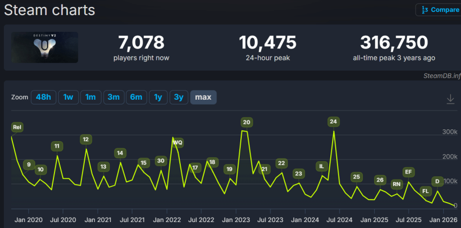Select the season 20 peak marker
The image size is (461, 228).
[x=246, y=122]
